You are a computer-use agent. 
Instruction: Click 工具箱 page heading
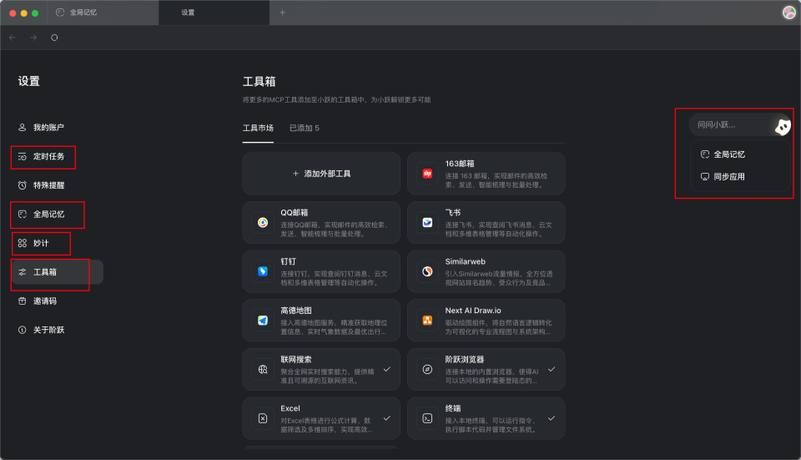[x=259, y=81]
